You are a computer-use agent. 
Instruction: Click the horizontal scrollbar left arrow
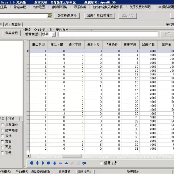29,156
